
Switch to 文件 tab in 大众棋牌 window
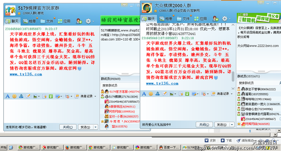click(x=183, y=19)
